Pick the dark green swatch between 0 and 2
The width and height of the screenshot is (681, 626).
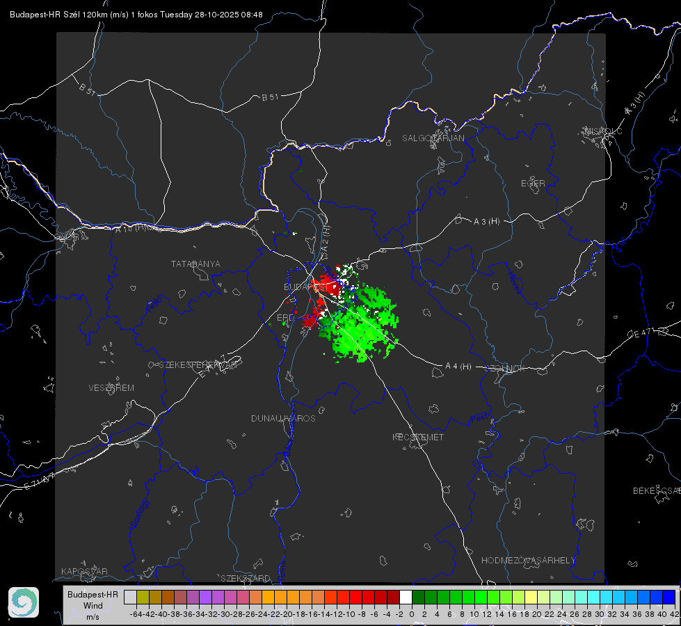tap(418, 597)
